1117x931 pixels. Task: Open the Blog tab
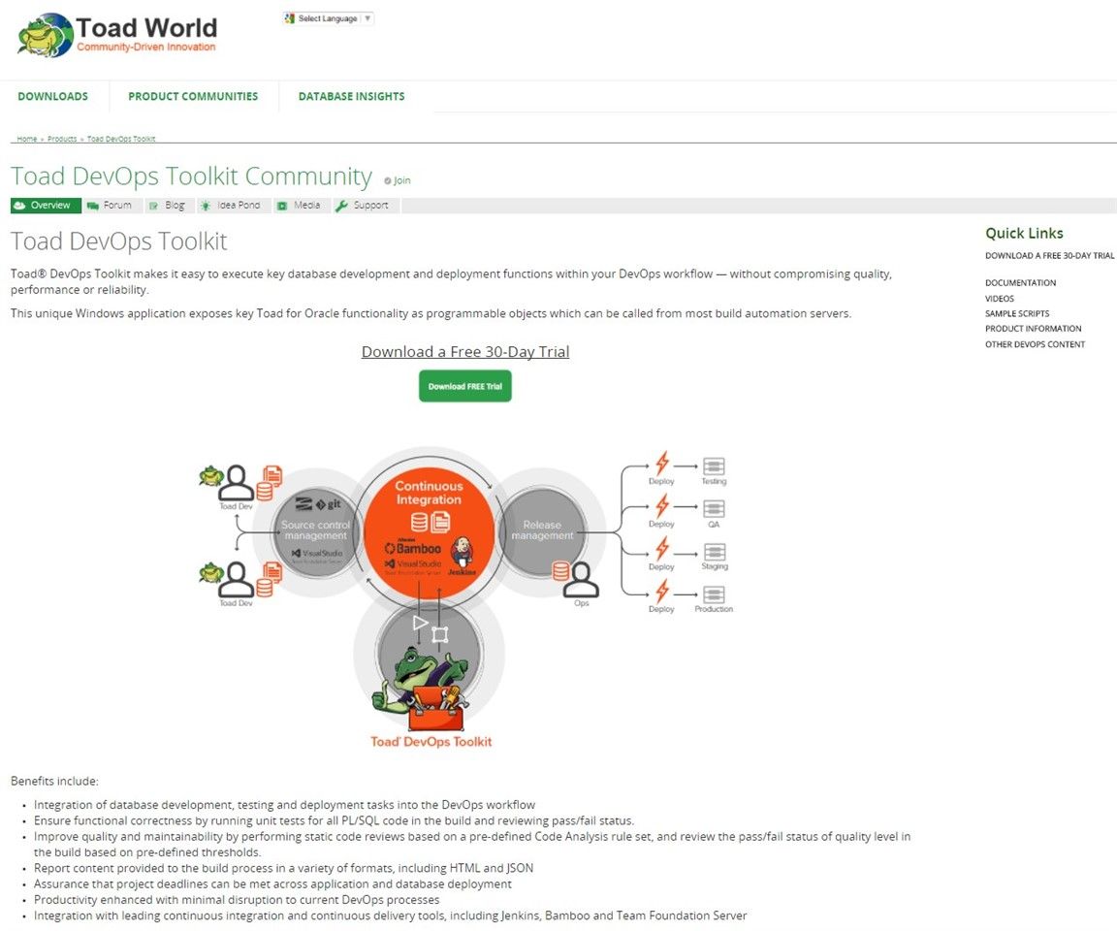click(168, 206)
